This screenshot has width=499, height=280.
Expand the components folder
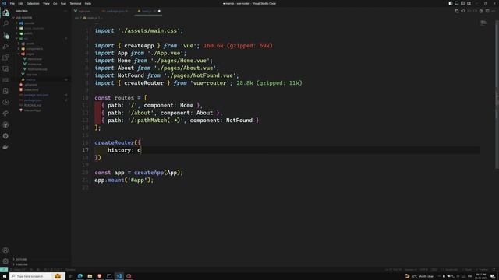(34, 49)
